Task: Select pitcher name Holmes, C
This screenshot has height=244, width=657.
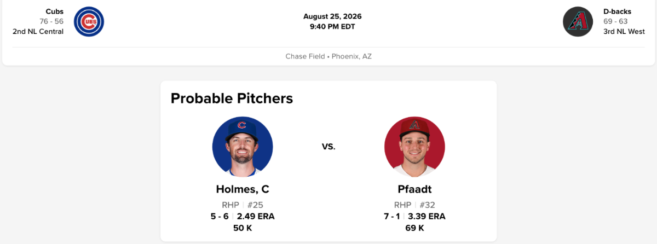Action: 243,189
